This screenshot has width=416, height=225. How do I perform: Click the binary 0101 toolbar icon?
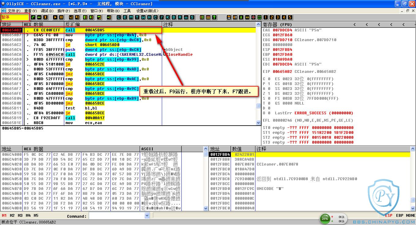tap(259, 17)
